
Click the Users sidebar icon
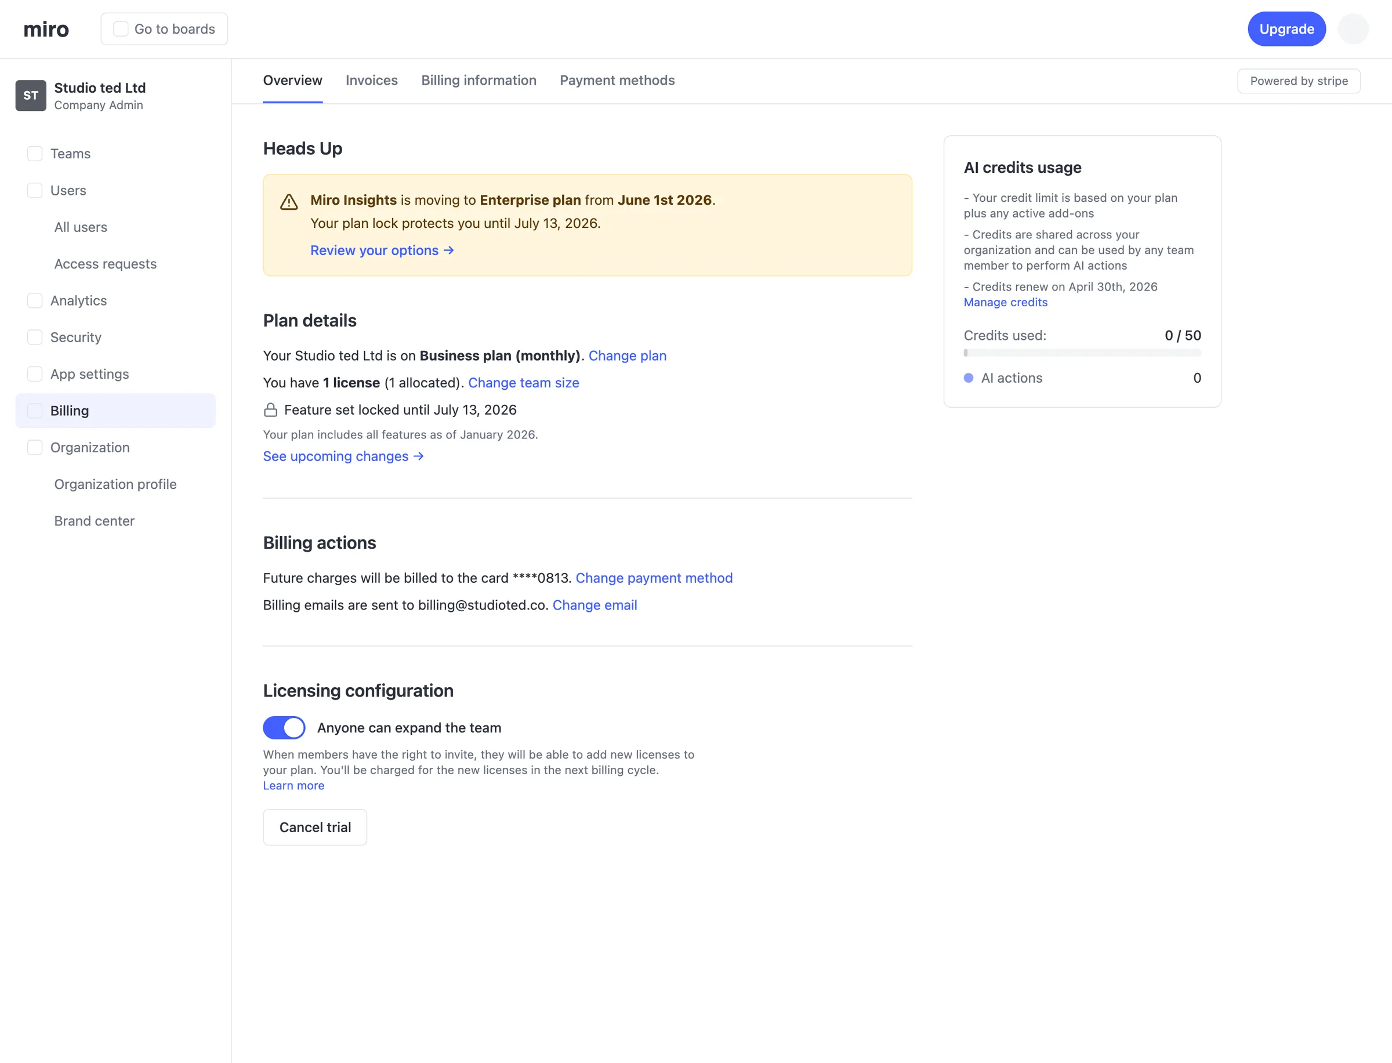pyautogui.click(x=35, y=190)
